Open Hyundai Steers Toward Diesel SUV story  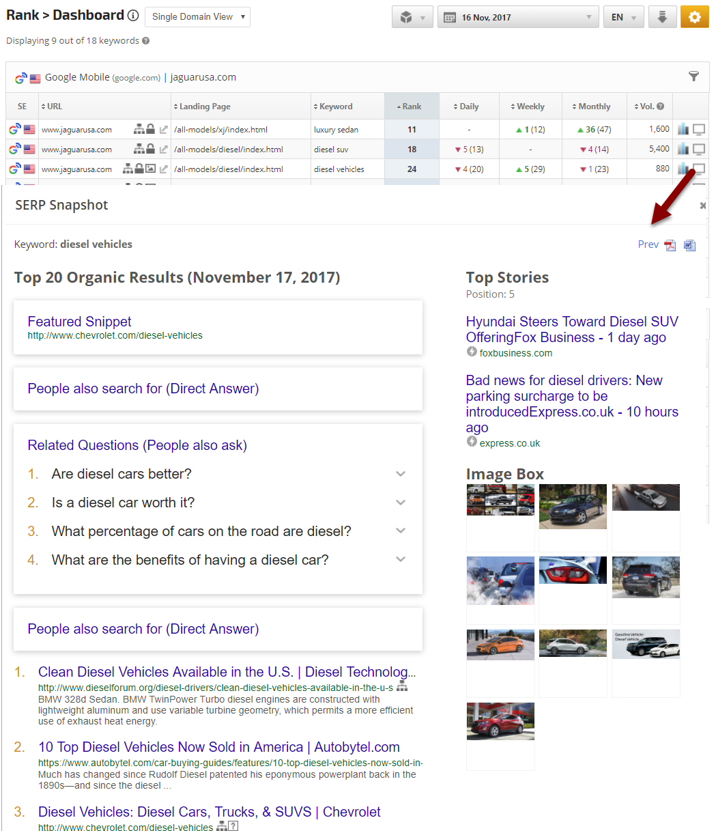point(572,329)
